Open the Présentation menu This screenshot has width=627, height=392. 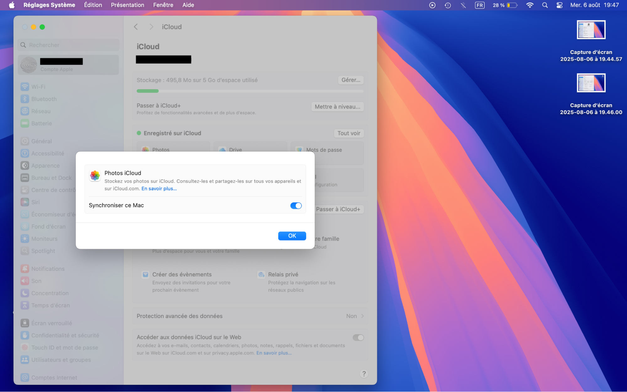127,5
